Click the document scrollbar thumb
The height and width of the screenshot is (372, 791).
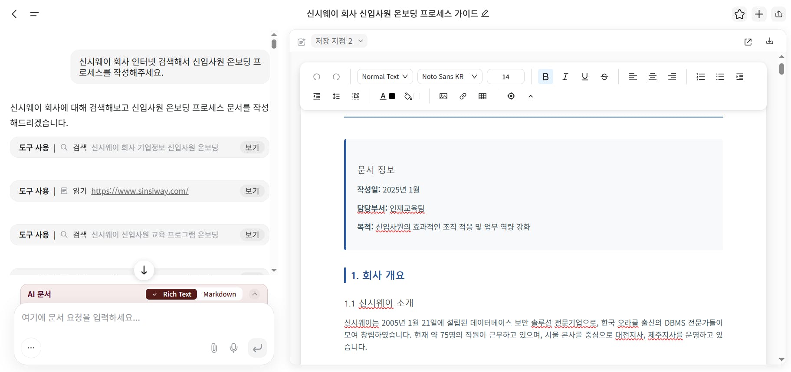click(x=781, y=69)
